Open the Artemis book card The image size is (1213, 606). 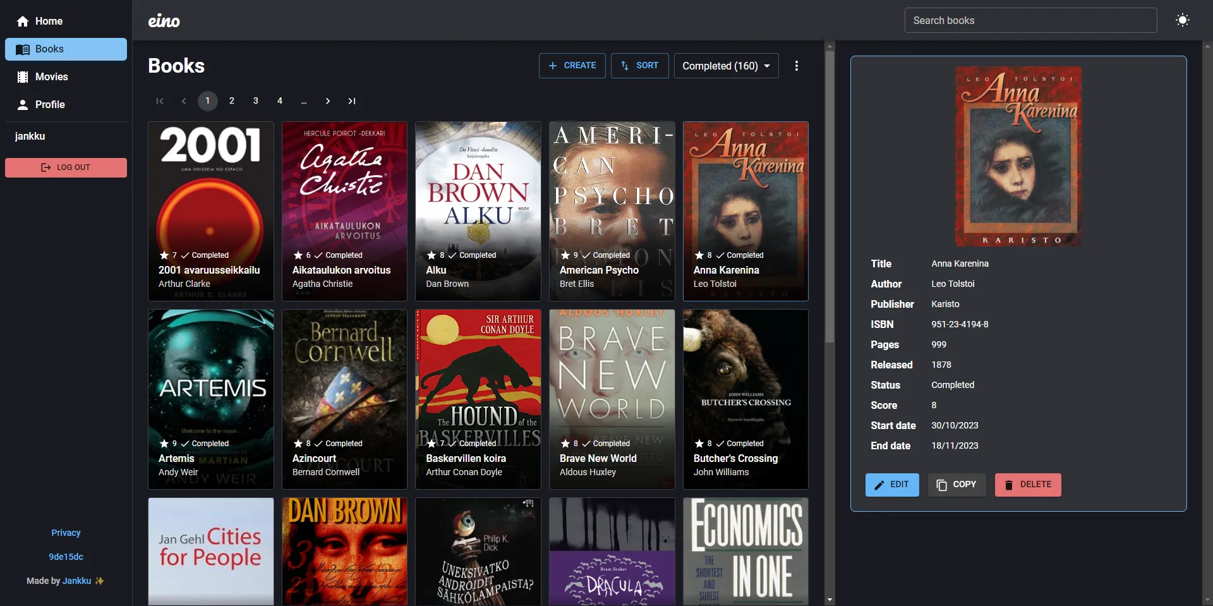coord(211,399)
